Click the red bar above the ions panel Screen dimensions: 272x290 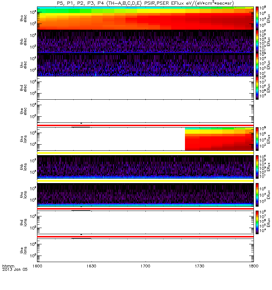click(x=145, y=237)
